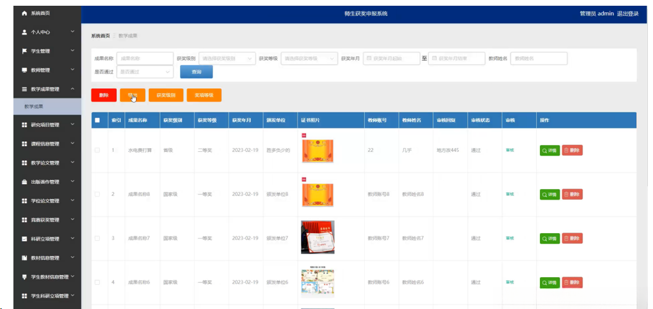Tick the checkbox for row 1 水电费打算

click(x=98, y=150)
